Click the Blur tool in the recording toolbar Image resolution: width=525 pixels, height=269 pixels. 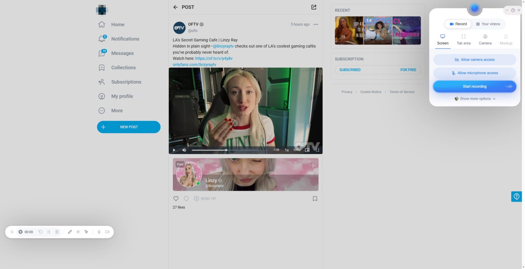click(78, 232)
